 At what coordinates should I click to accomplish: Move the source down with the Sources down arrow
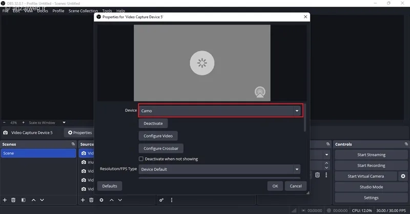(120, 200)
